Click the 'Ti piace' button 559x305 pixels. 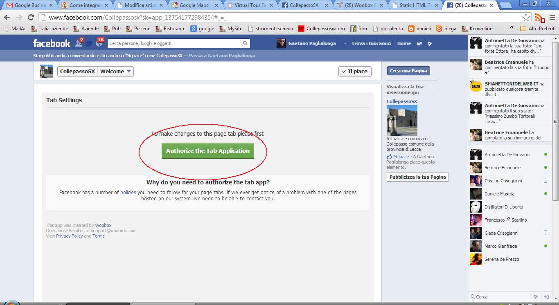(355, 71)
